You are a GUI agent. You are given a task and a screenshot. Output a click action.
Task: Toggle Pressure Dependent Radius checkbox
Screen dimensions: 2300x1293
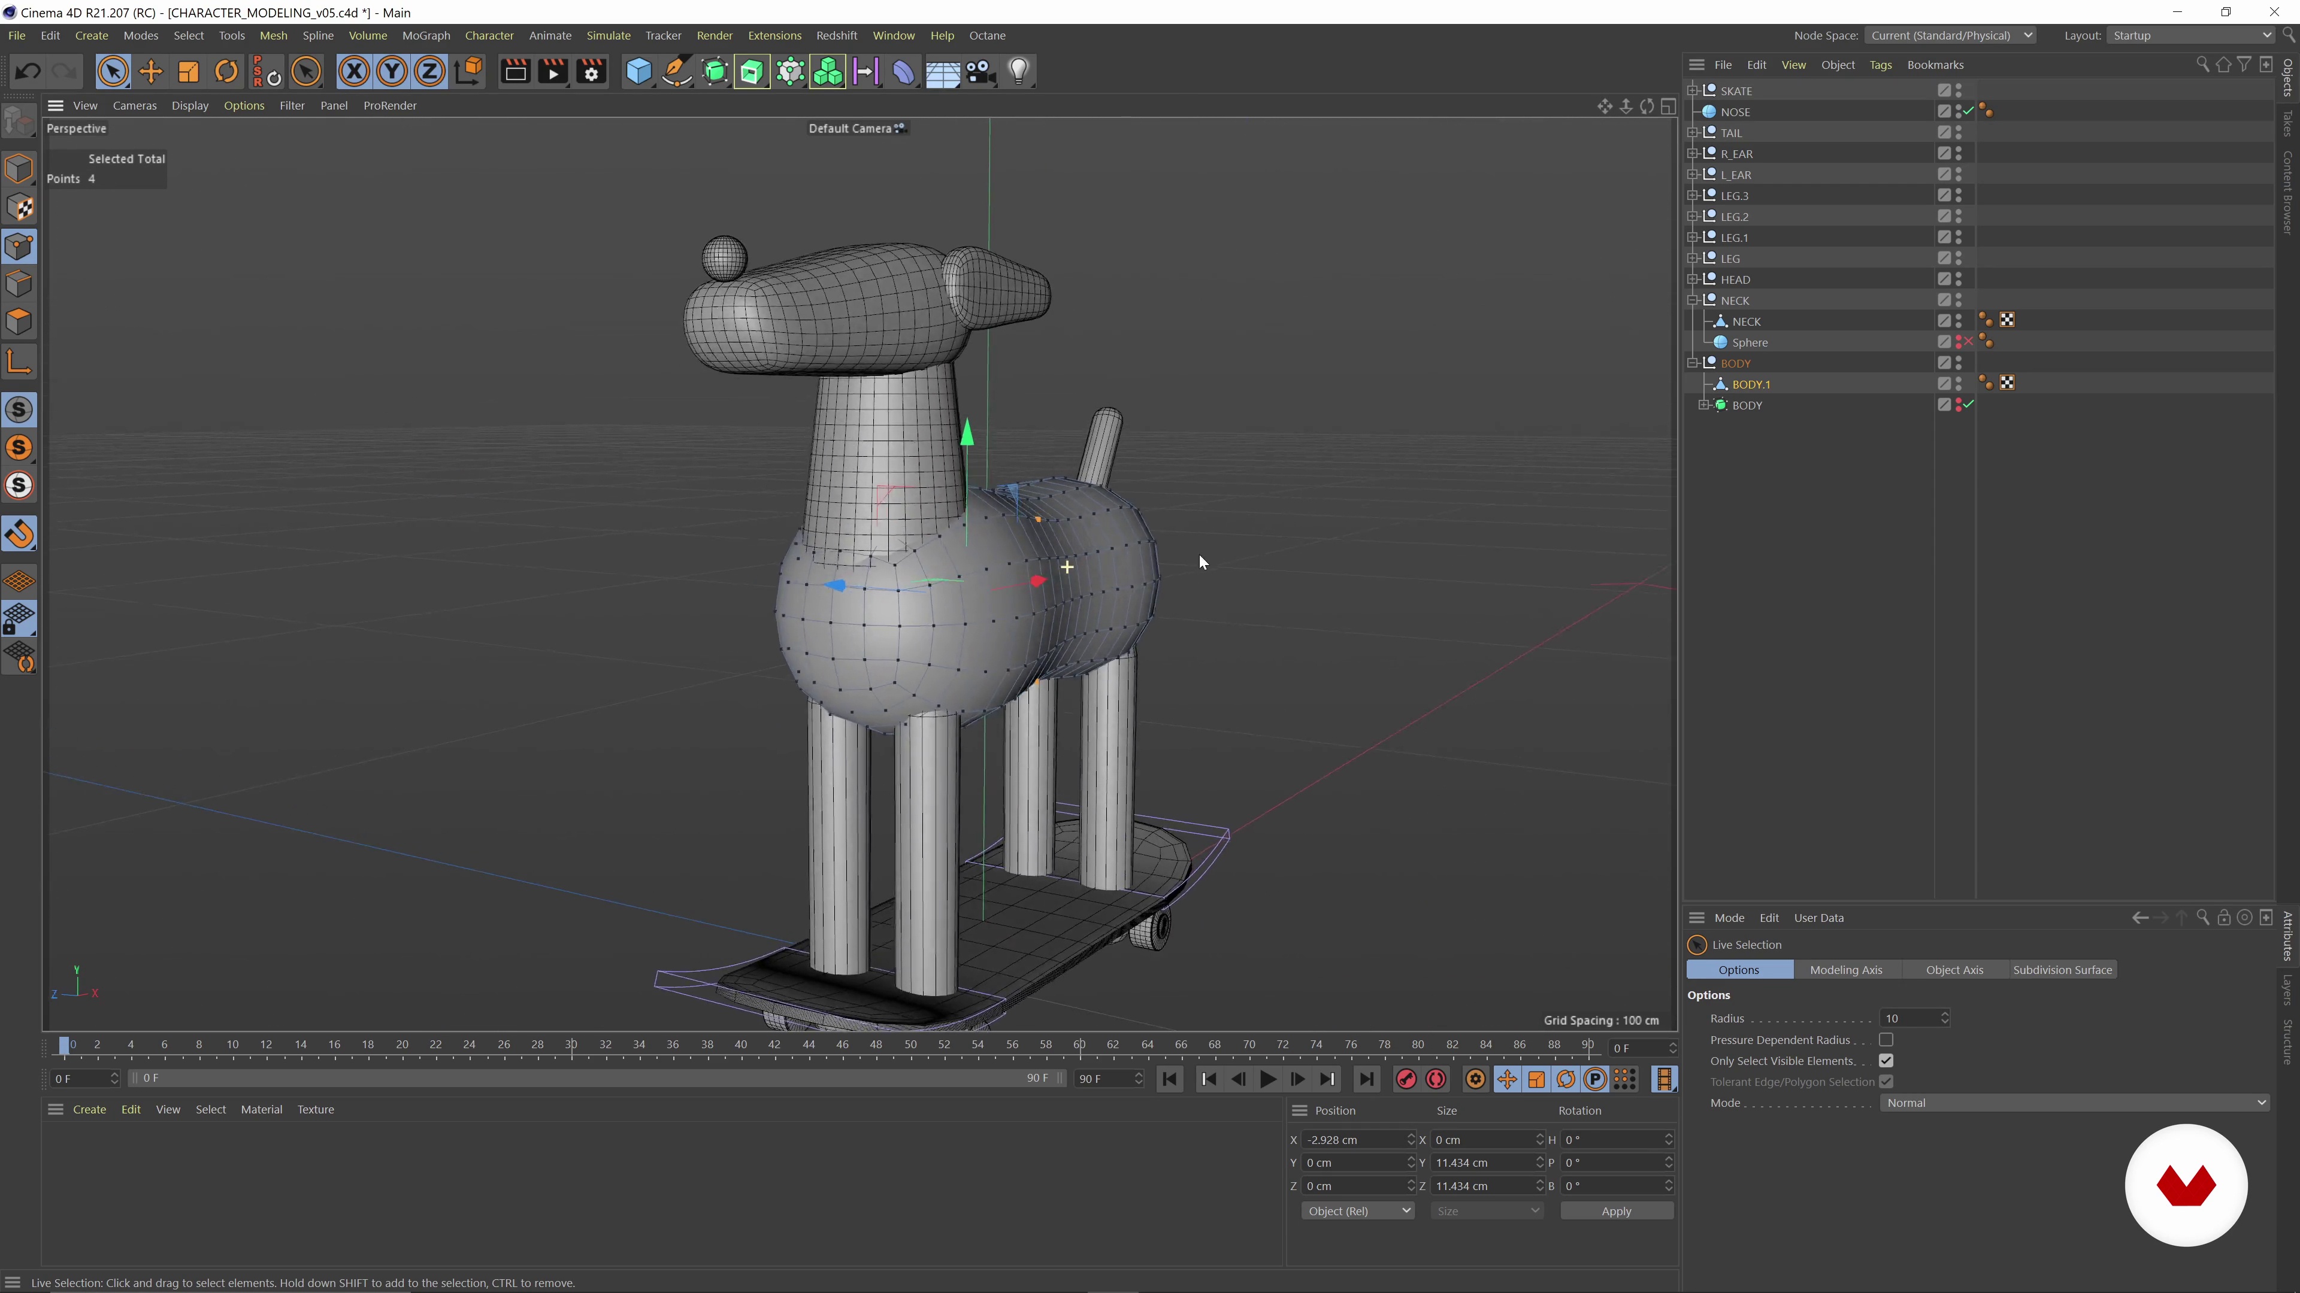click(x=1886, y=1040)
